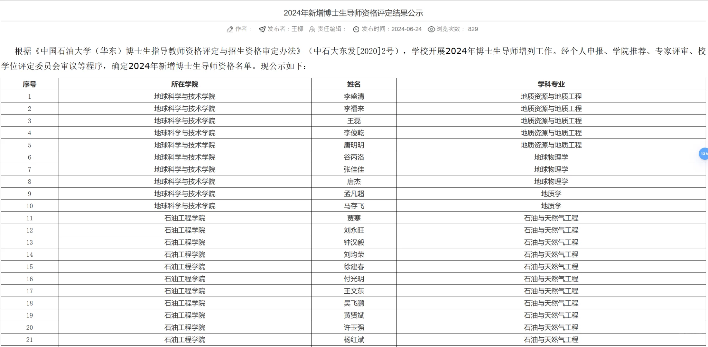The height and width of the screenshot is (347, 708).
Task: Click the view count eye icon
Action: click(431, 29)
